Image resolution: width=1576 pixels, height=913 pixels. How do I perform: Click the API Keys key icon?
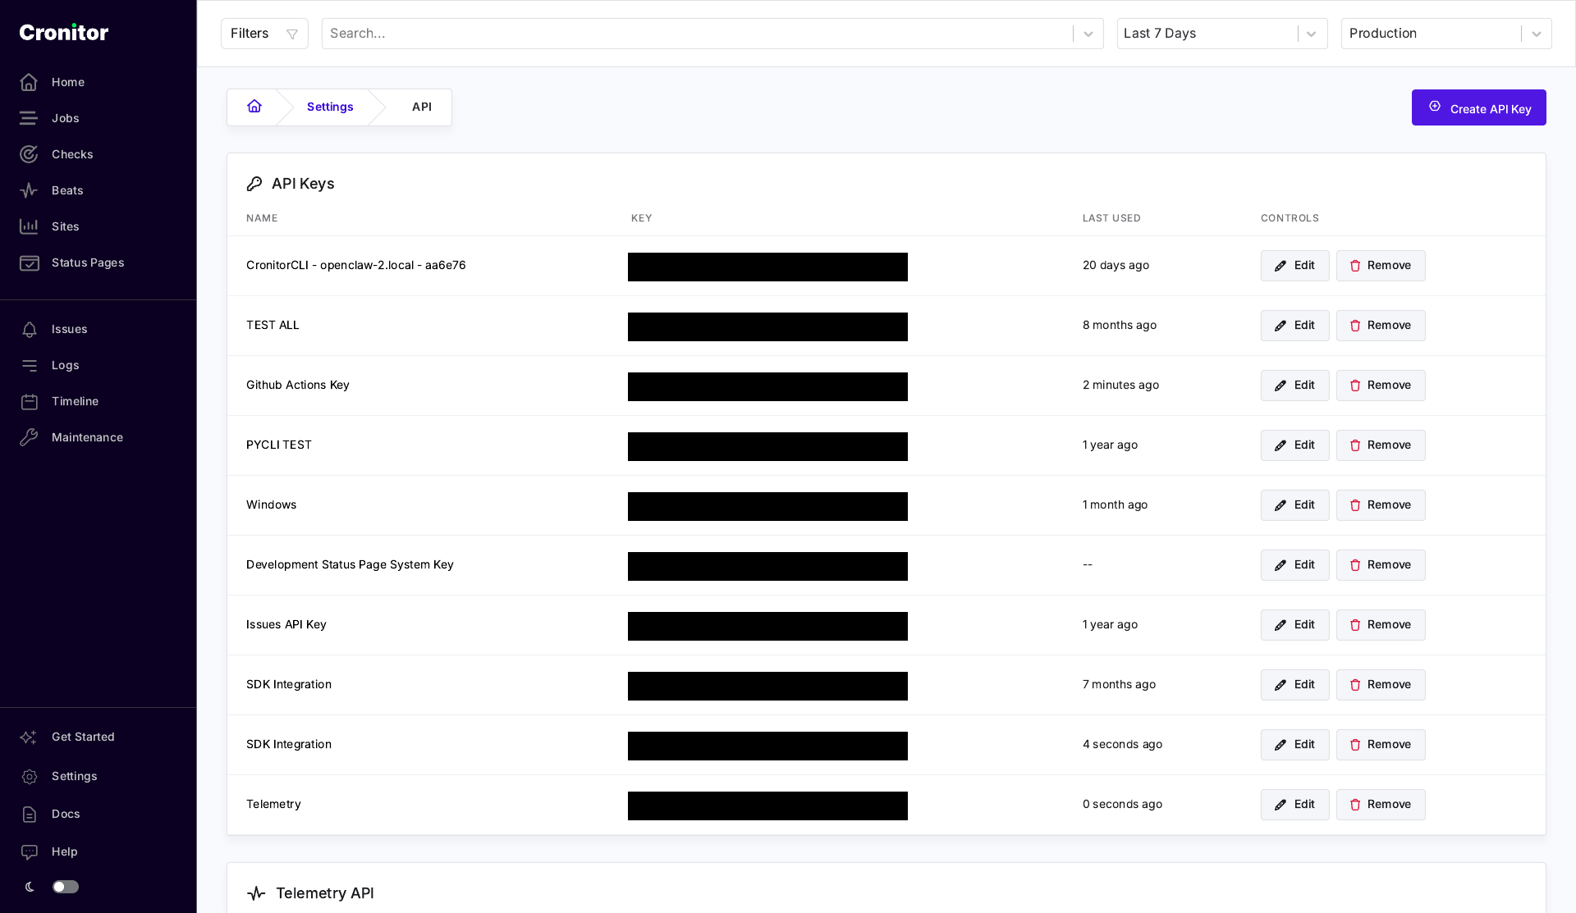pyautogui.click(x=254, y=184)
